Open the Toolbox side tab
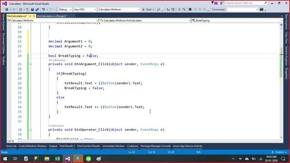Image resolution: width=290 pixels, height=163 pixels. point(3,61)
